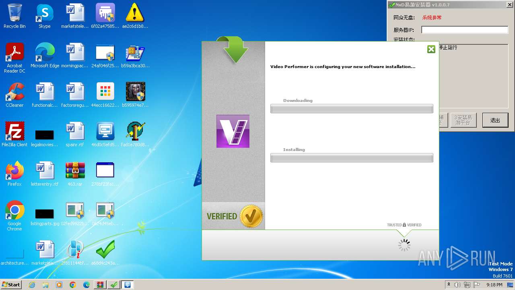Select the 463.rar archive icon

click(x=75, y=174)
